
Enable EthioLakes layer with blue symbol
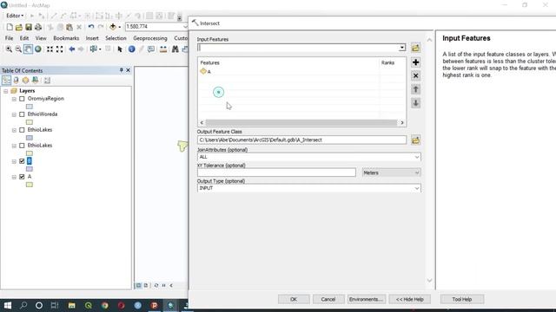[22, 130]
